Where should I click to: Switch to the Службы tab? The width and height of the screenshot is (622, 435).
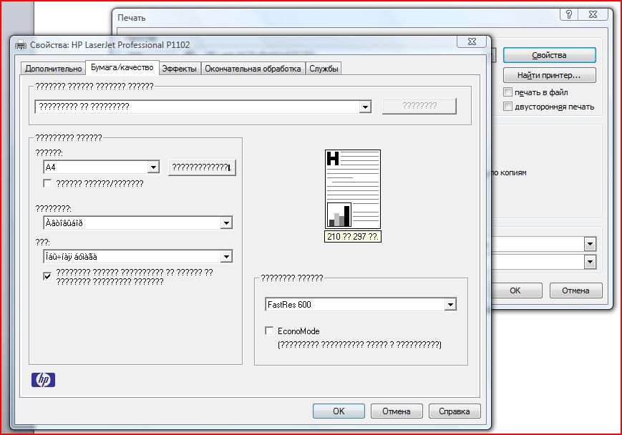click(x=324, y=69)
